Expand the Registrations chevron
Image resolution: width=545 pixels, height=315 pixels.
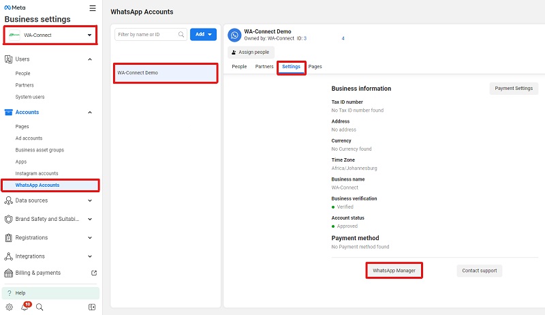[90, 238]
